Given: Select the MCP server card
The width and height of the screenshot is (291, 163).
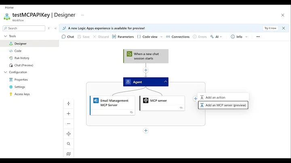Looking at the screenshot, I should 162,103.
